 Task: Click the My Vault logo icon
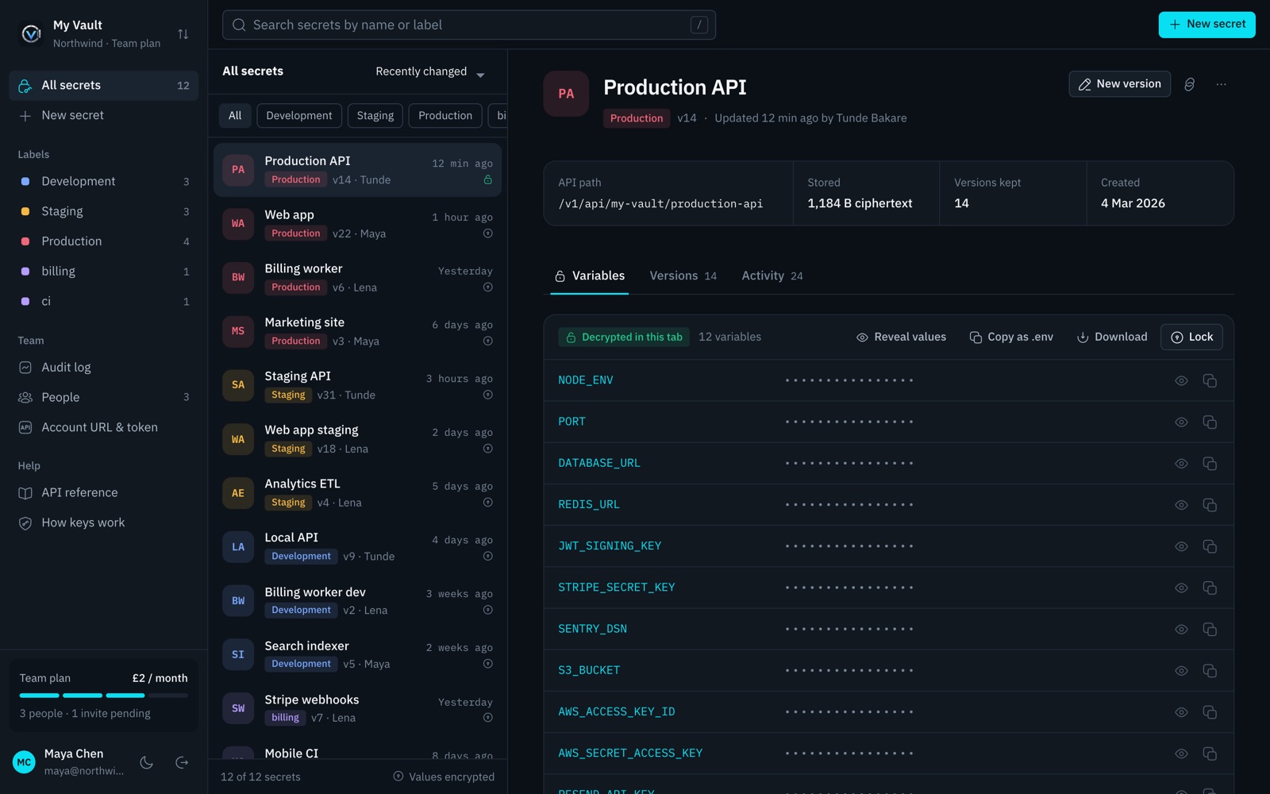(x=31, y=33)
